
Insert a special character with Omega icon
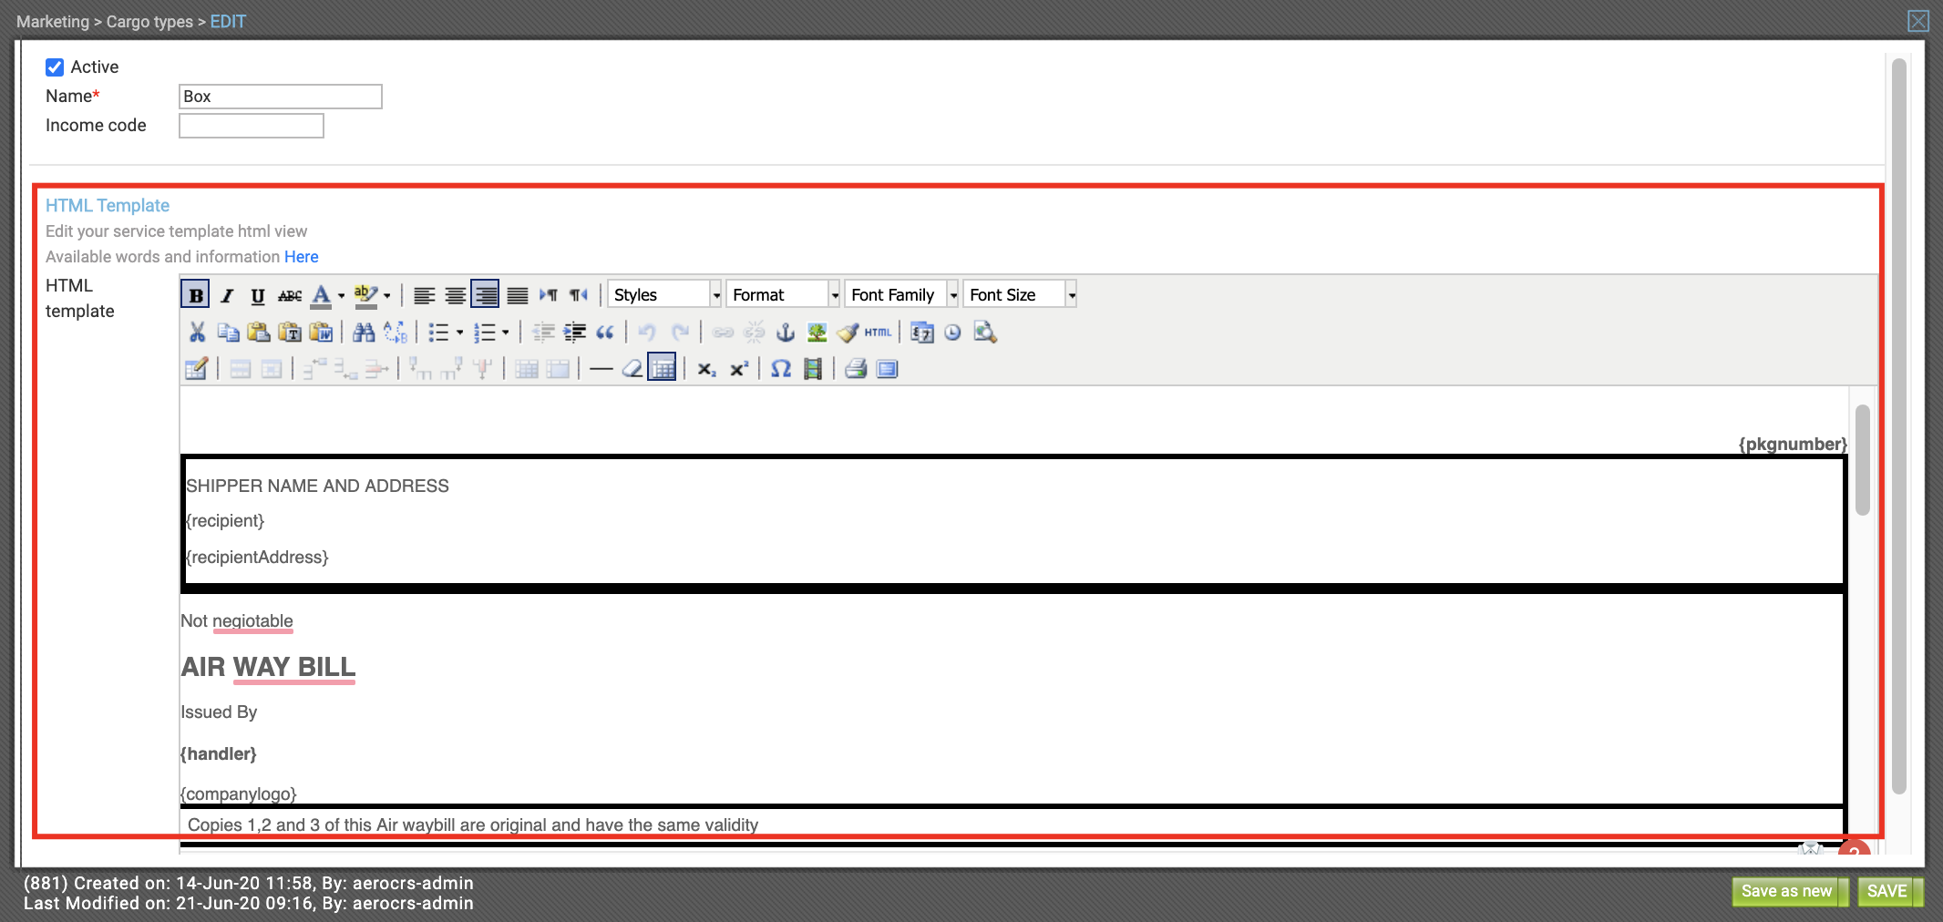point(781,369)
